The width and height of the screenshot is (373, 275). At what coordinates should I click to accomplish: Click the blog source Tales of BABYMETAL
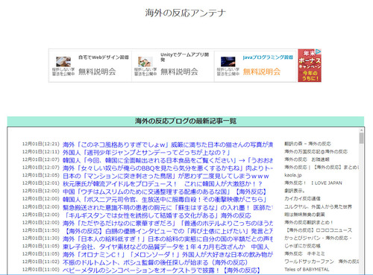307,269
